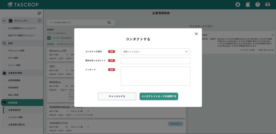Open the GitLabチェック用 company link
This screenshot has height=134, width=276.
(58, 50)
